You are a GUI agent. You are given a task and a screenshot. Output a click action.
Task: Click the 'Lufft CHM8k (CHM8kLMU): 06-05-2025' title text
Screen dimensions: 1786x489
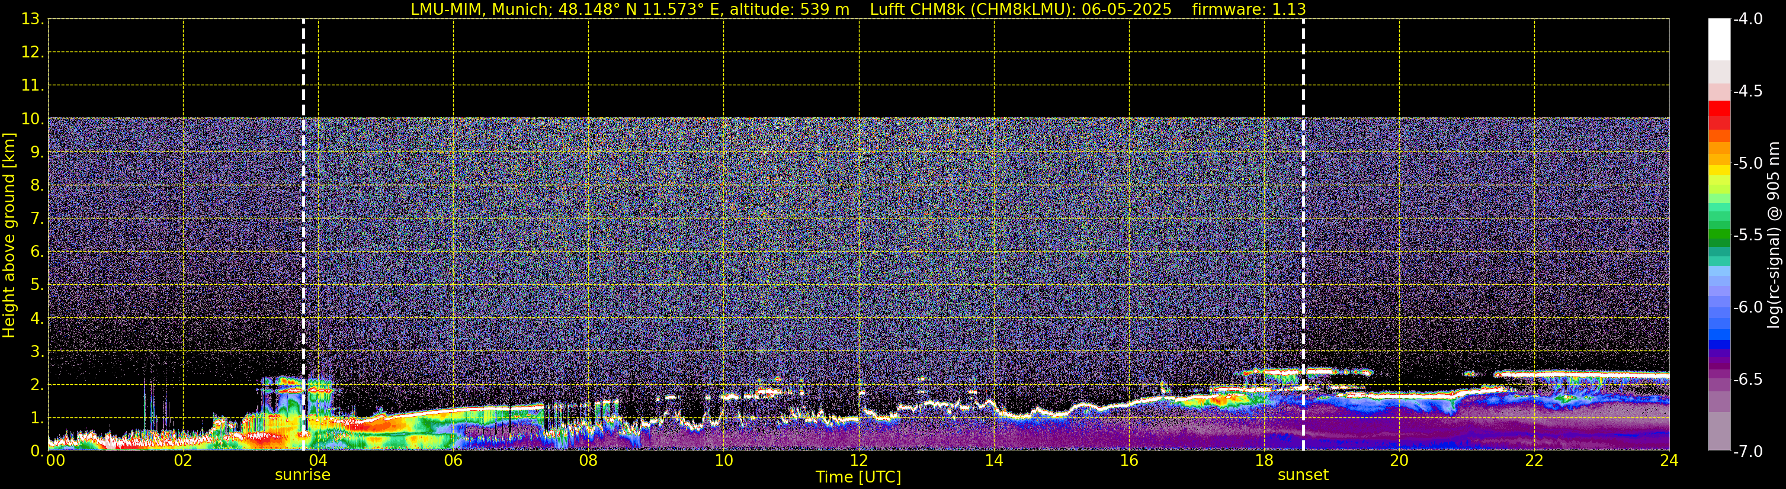point(1021,9)
